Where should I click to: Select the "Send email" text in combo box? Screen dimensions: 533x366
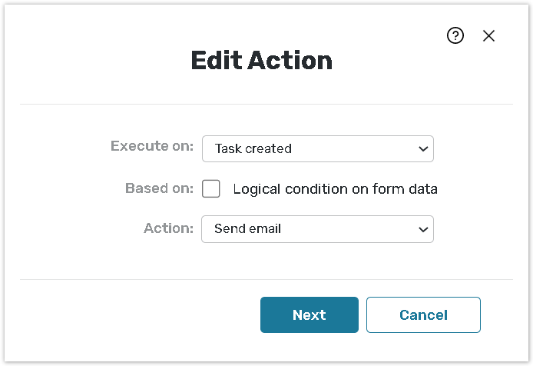pyautogui.click(x=247, y=229)
